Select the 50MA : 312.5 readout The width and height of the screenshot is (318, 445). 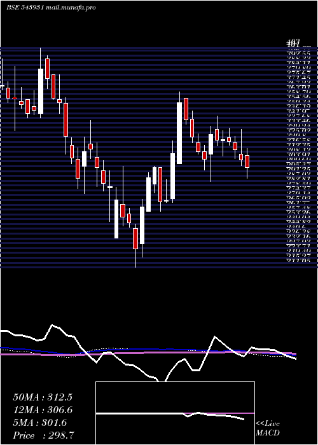tap(43, 397)
